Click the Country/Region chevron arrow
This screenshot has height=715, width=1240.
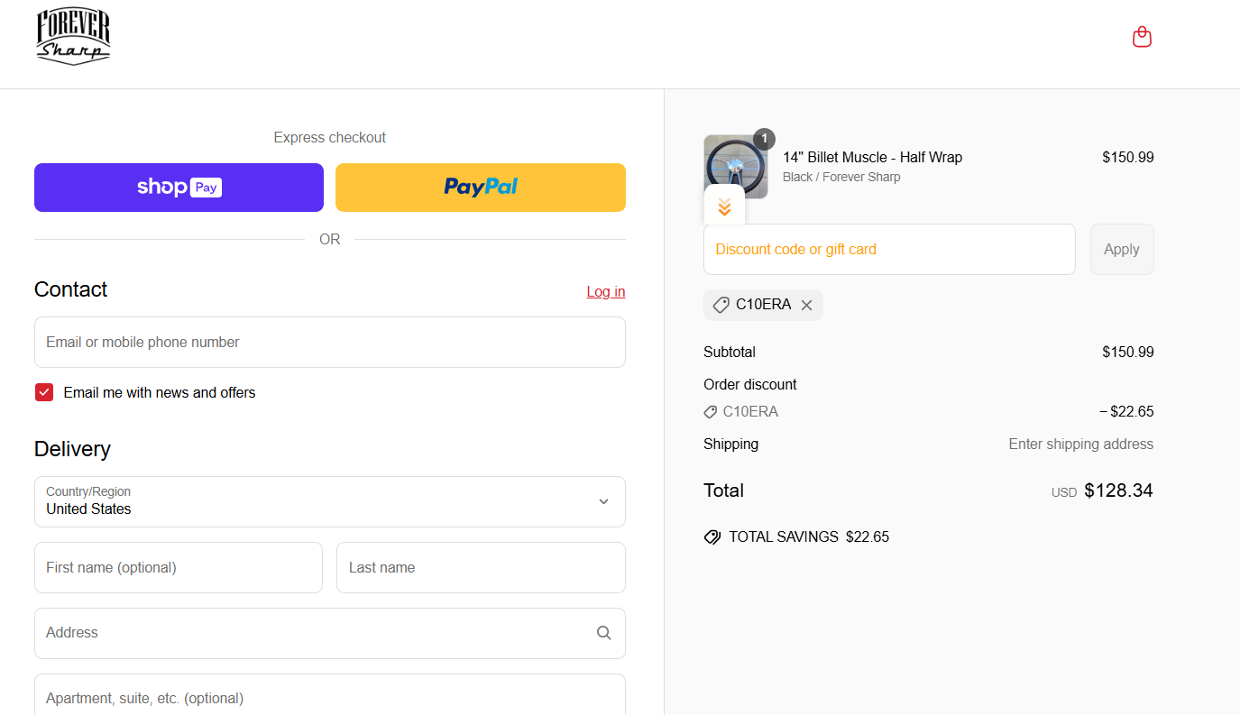(603, 501)
